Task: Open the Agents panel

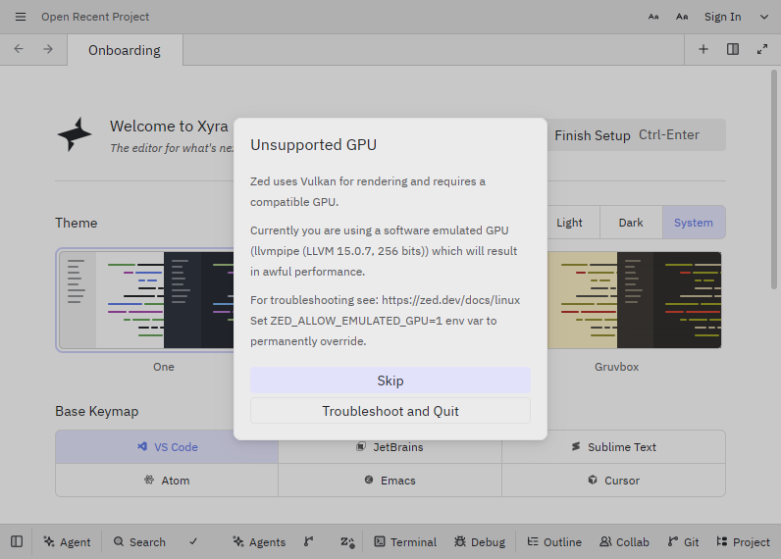Action: 259,541
